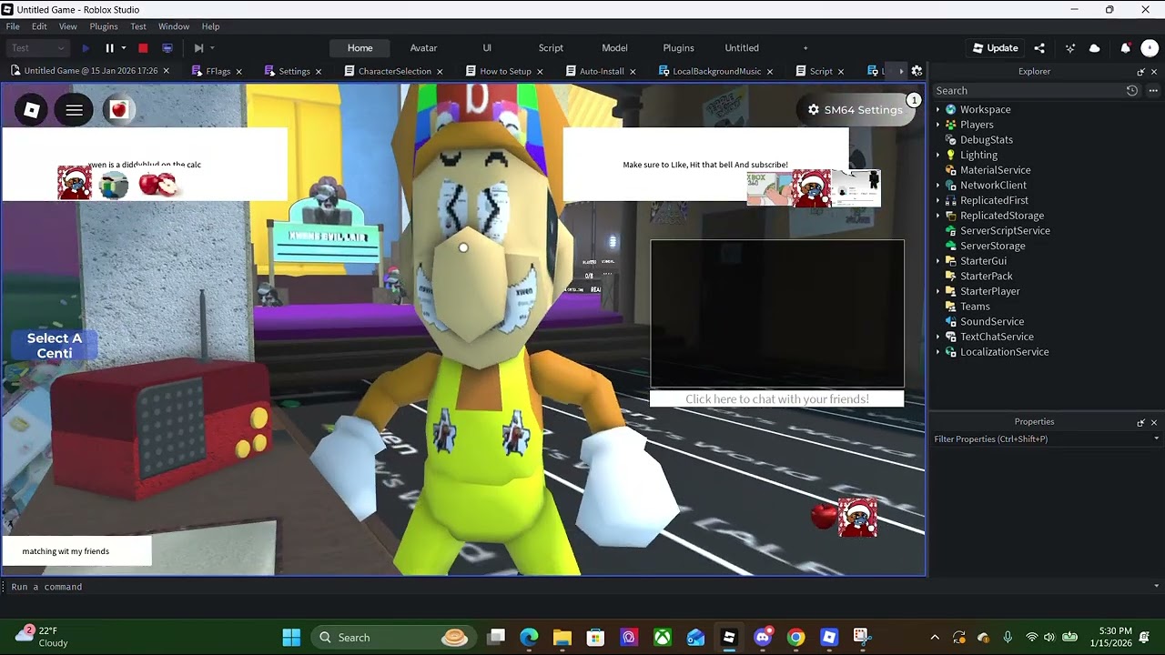Screen dimensions: 1165x655
Task: Open tab bar settings gear icon
Action: pos(917,71)
